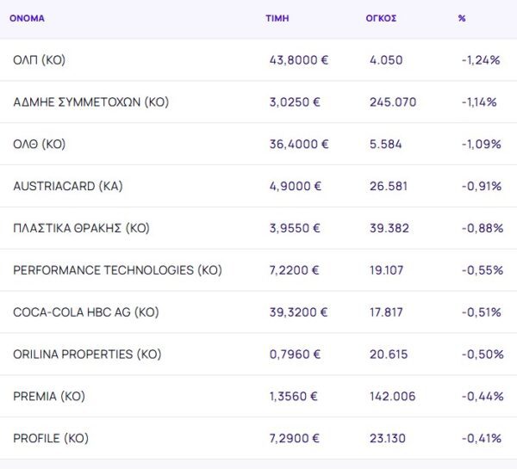Select the -1,09% change for ΟΛΘ
Screen dimensions: 517x469
click(481, 145)
